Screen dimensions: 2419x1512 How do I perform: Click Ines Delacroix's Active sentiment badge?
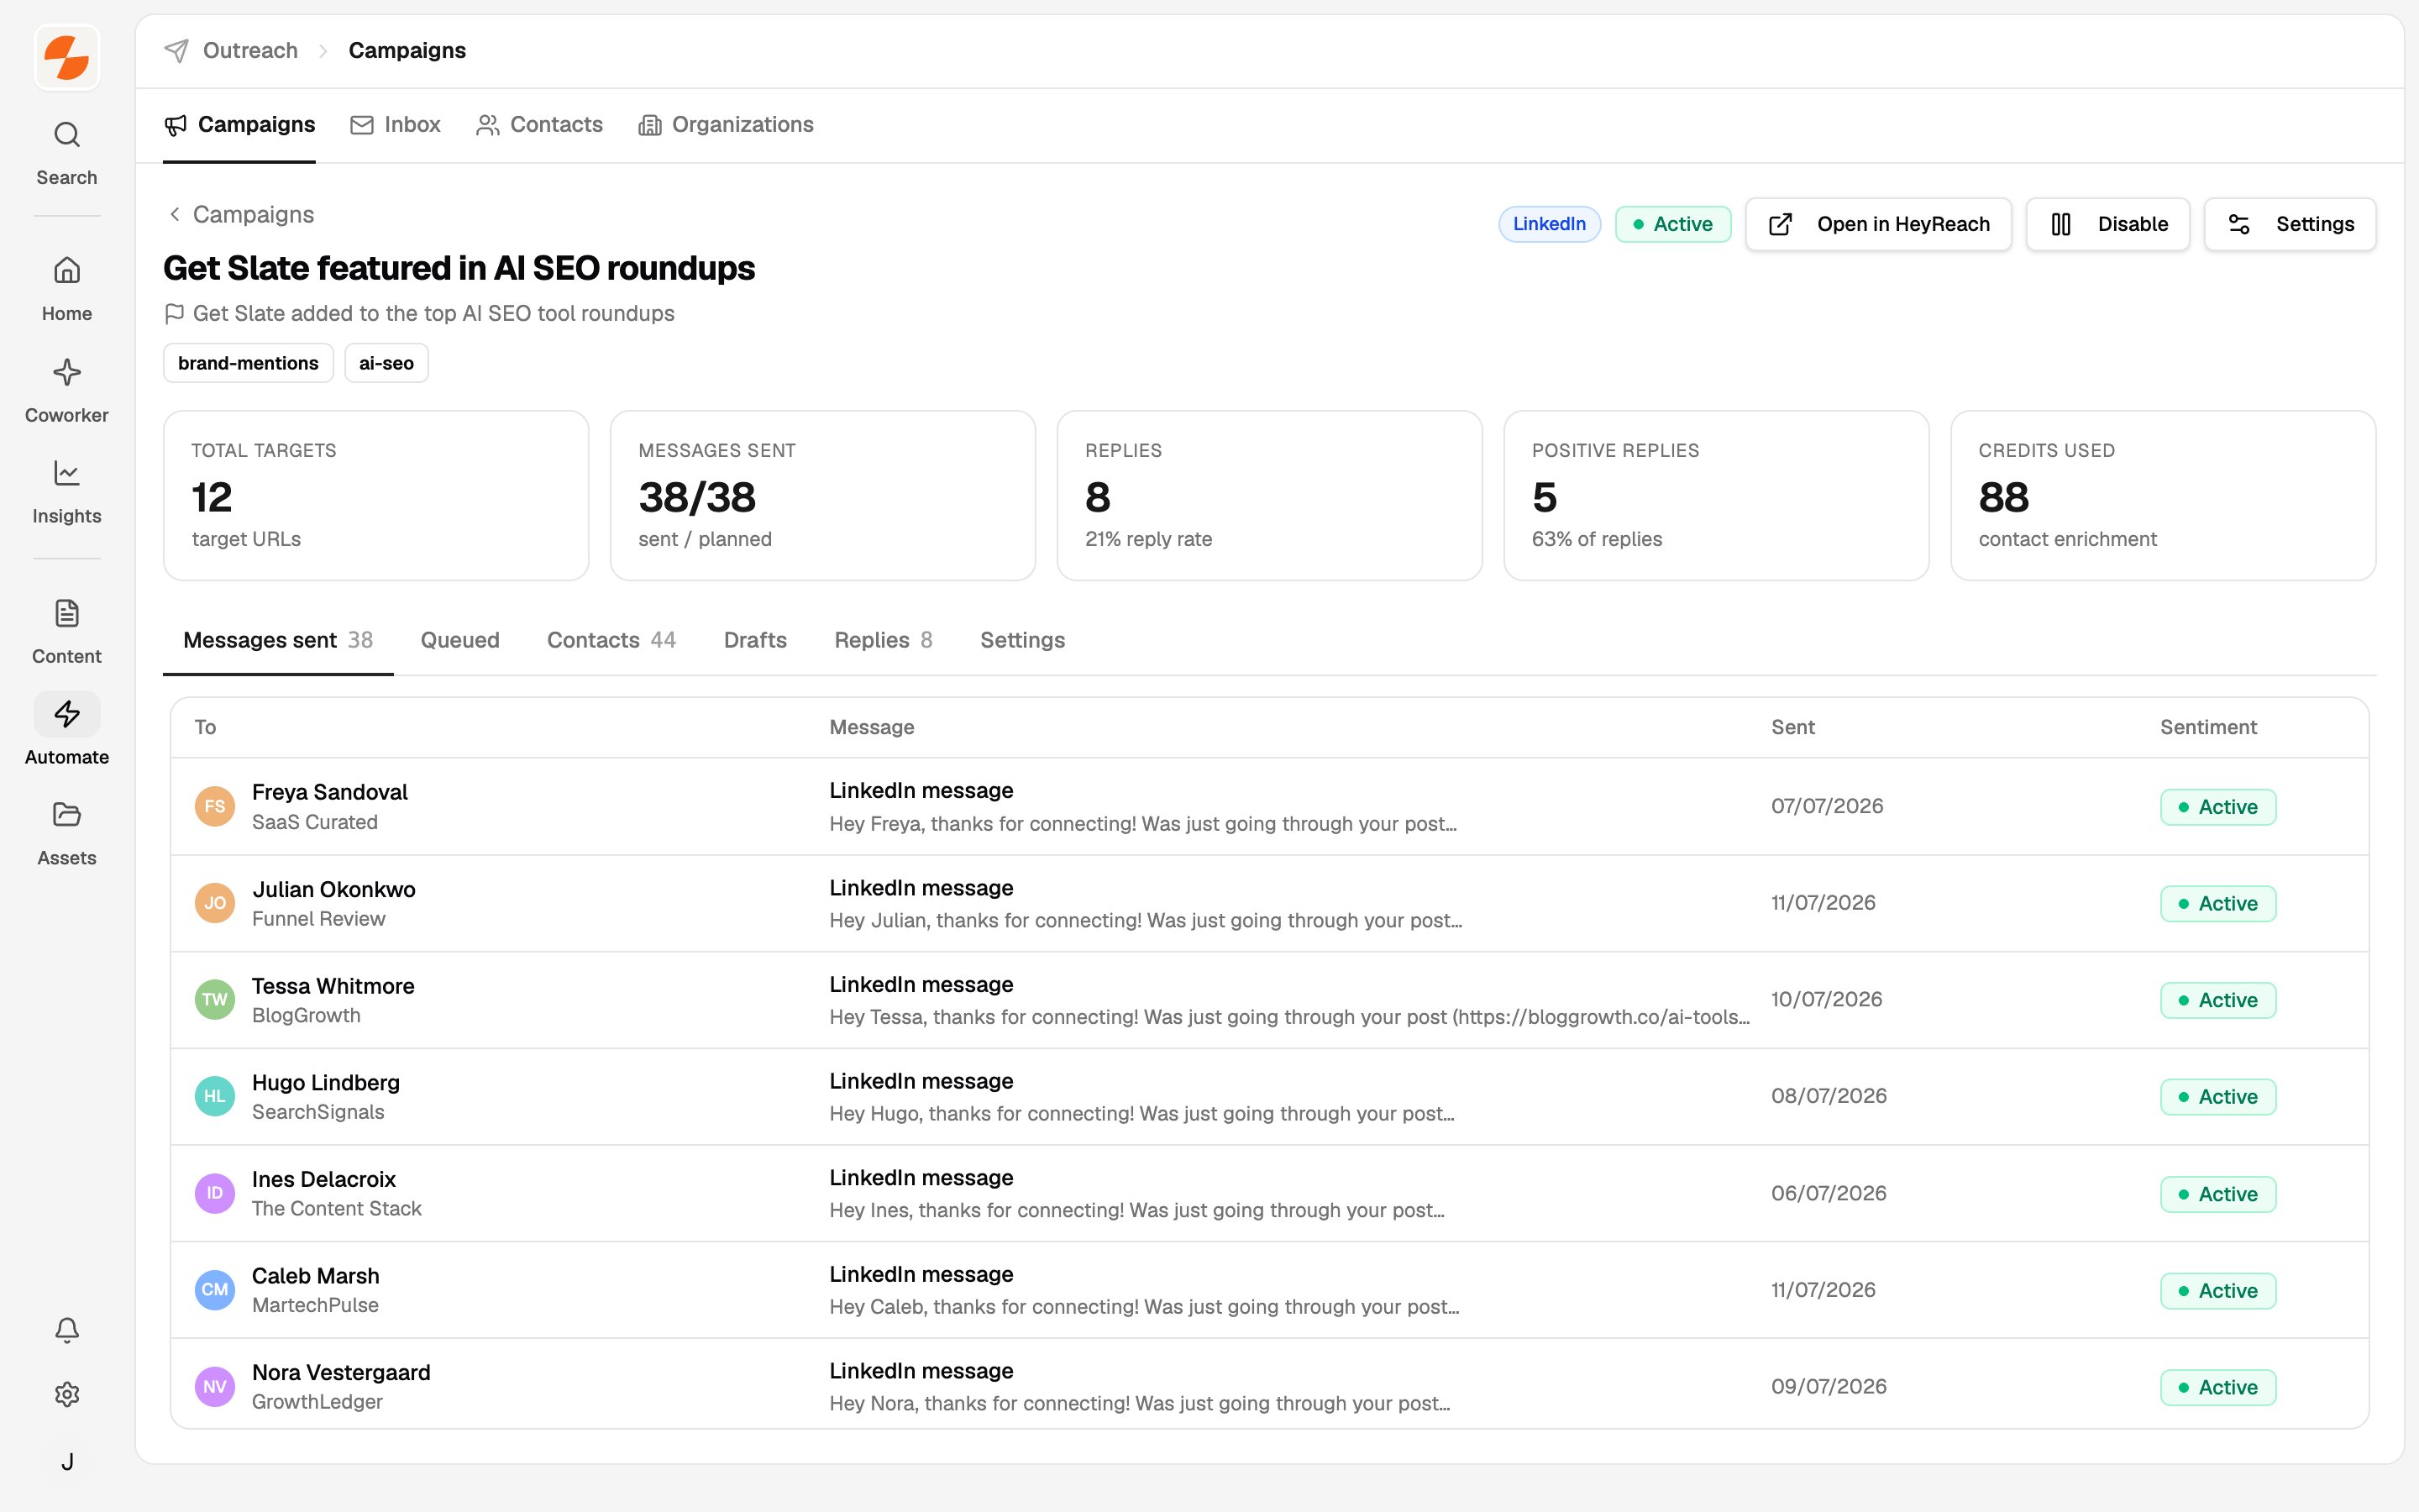(2218, 1194)
